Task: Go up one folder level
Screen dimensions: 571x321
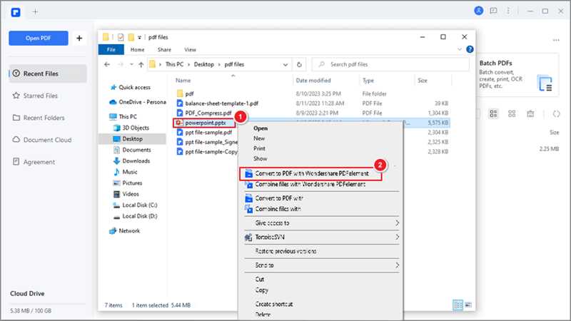Action: click(x=141, y=65)
